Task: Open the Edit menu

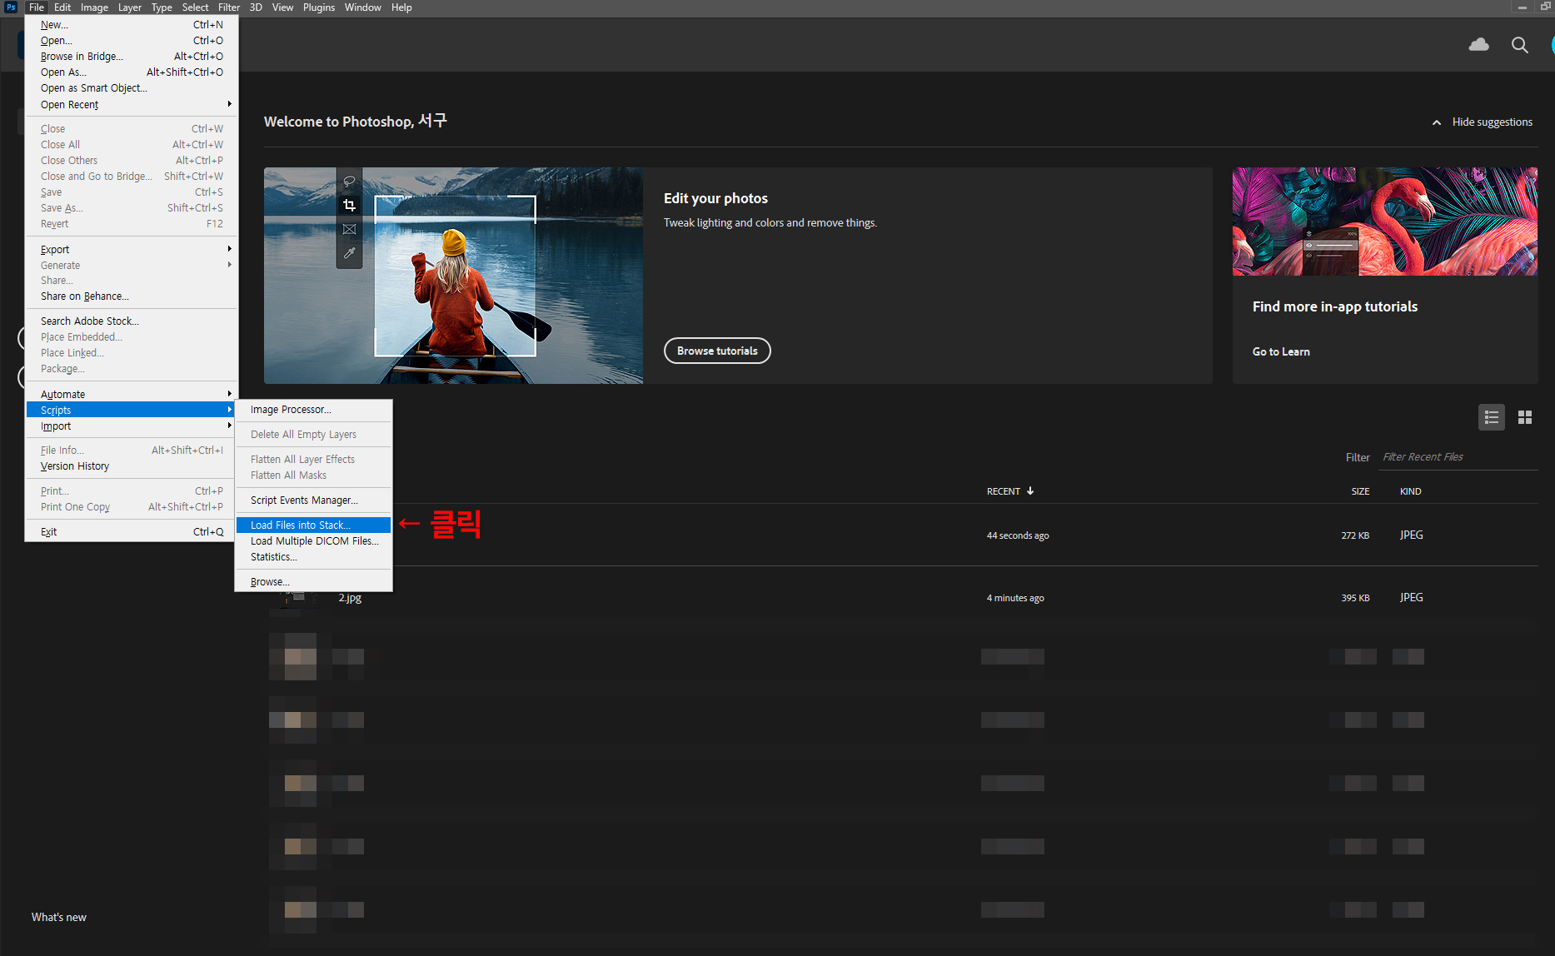Action: [x=62, y=7]
